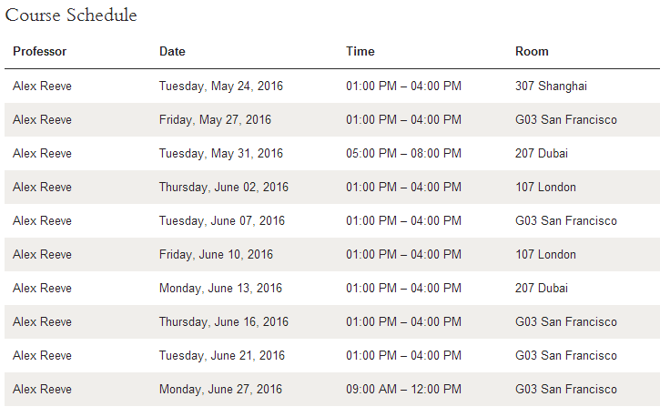The width and height of the screenshot is (670, 417).
Task: Click the Thursday, June 02, 2016 date
Action: (x=224, y=188)
